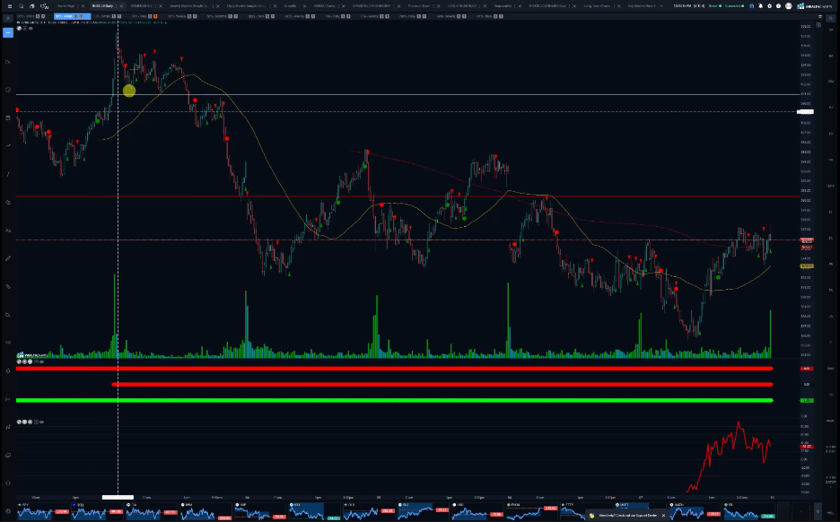840x522 pixels.
Task: Open the hamburger main menu
Action: pyautogui.click(x=10, y=6)
